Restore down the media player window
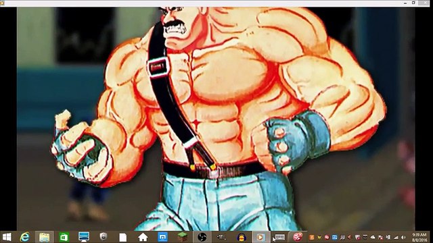 coord(413,3)
